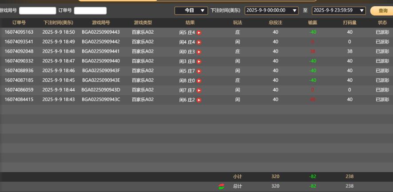Play replay beside result 闲8 庄0
The height and width of the screenshot is (192, 393).
tap(199, 81)
